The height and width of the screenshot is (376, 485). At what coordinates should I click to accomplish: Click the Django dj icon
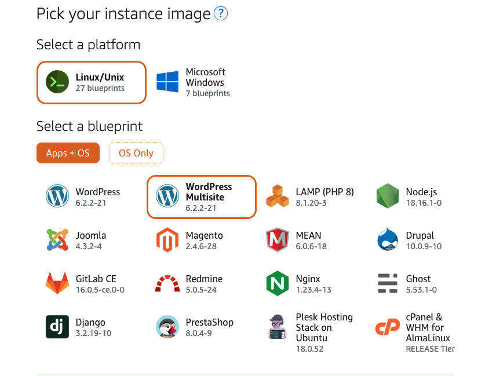tap(57, 327)
